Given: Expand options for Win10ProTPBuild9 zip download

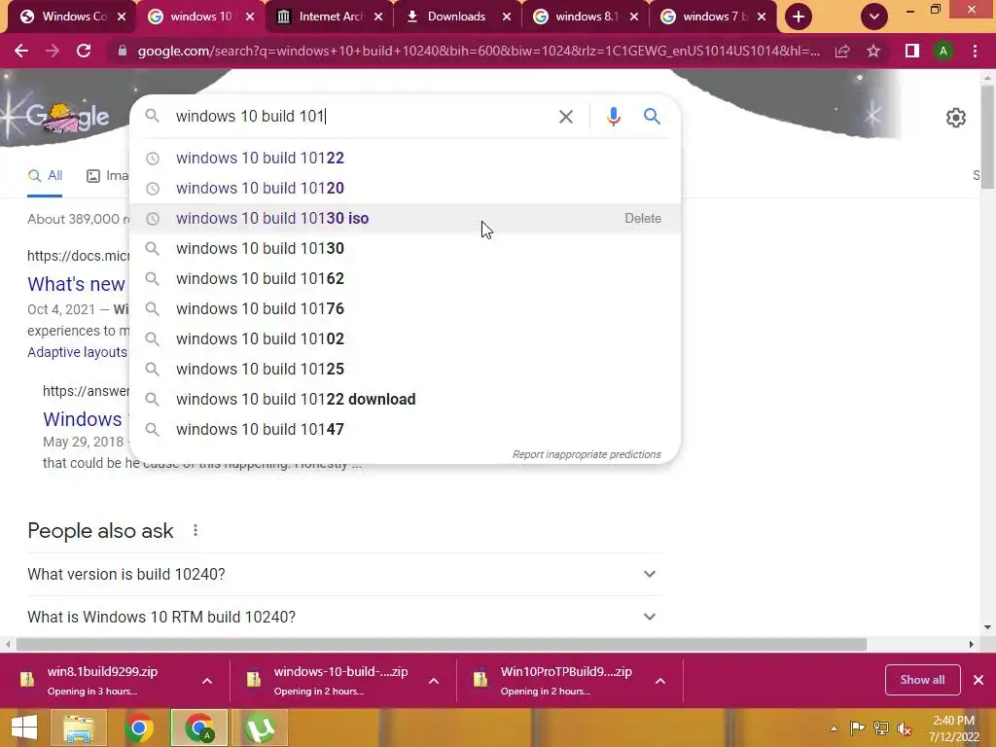Looking at the screenshot, I should click(x=660, y=681).
